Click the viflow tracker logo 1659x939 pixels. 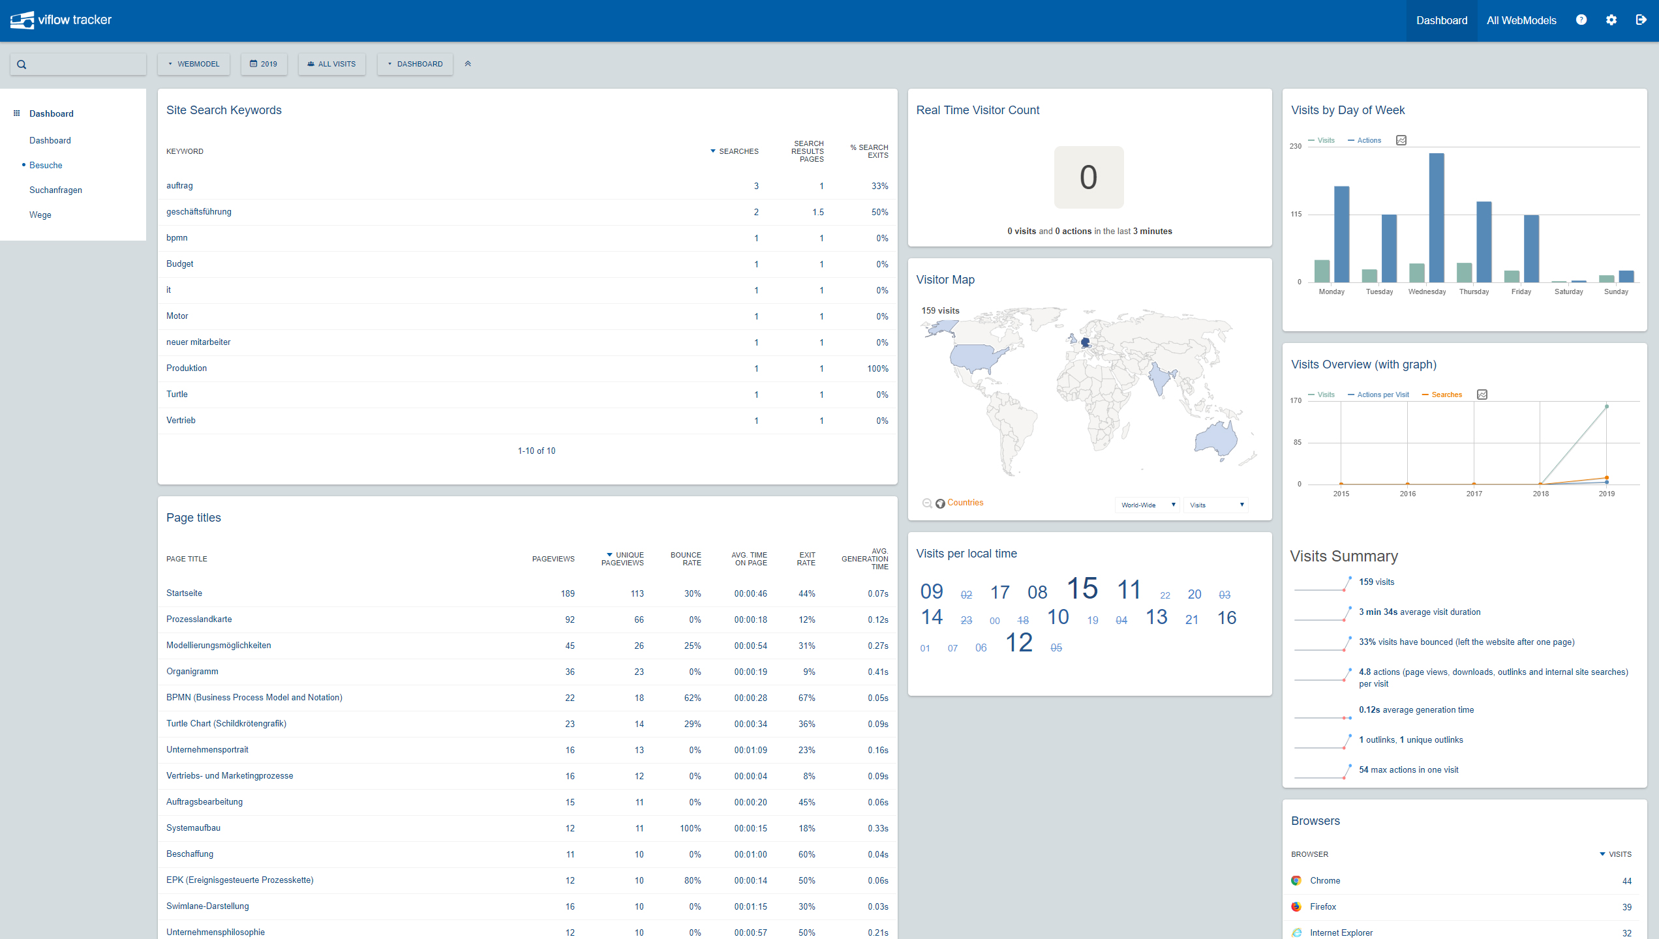(x=61, y=20)
